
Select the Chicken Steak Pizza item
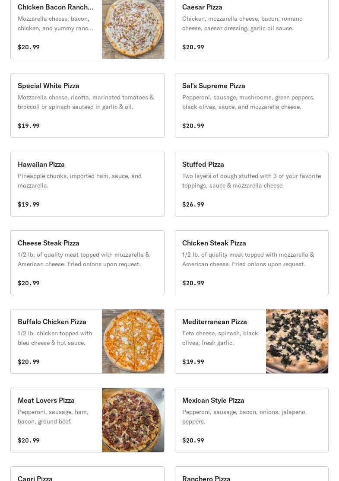point(252,263)
